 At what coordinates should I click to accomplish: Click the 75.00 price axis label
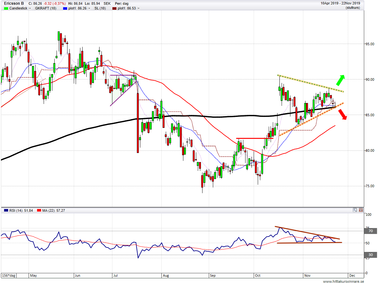tap(370, 186)
